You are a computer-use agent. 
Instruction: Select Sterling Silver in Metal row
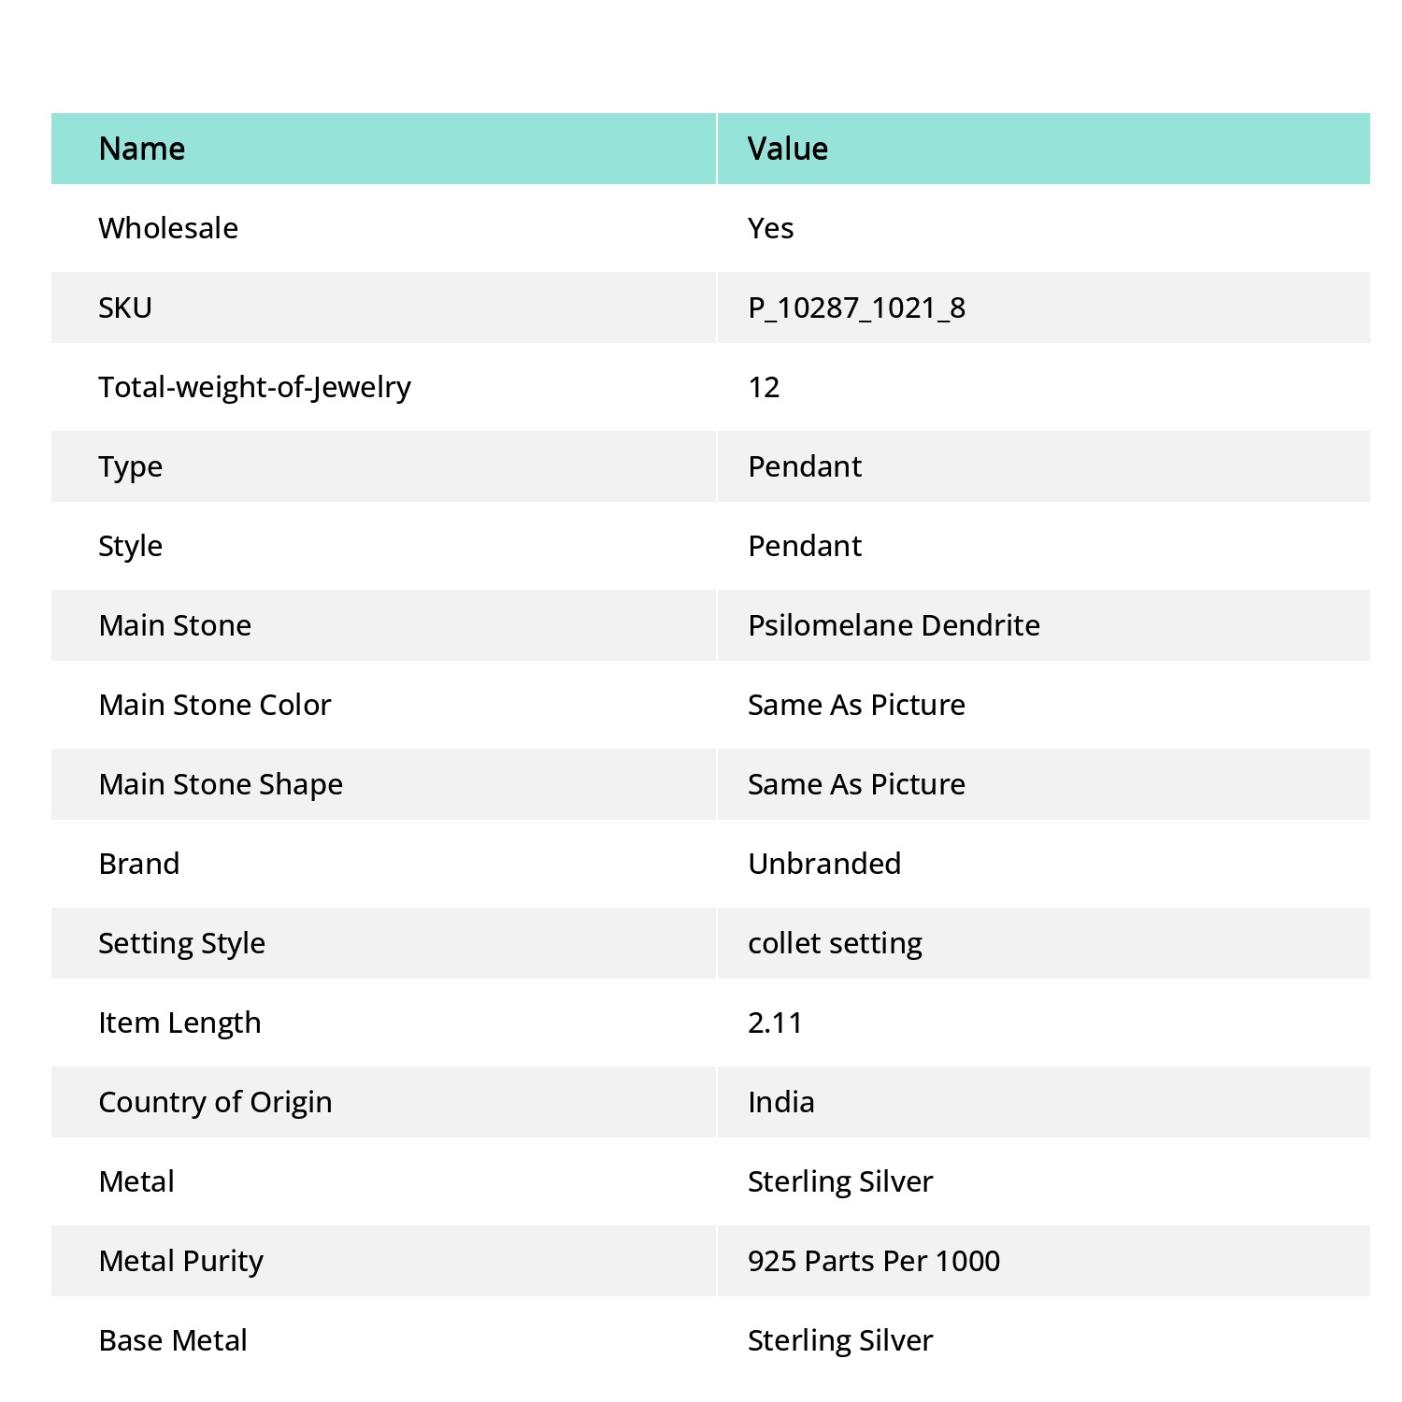point(840,1181)
